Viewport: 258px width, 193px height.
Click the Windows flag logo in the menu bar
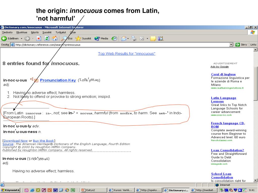252,32
